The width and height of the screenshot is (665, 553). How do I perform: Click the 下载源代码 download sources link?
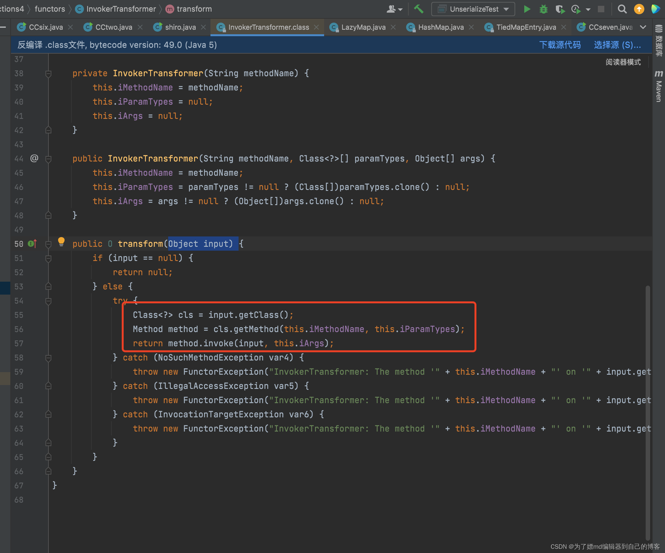pos(560,45)
